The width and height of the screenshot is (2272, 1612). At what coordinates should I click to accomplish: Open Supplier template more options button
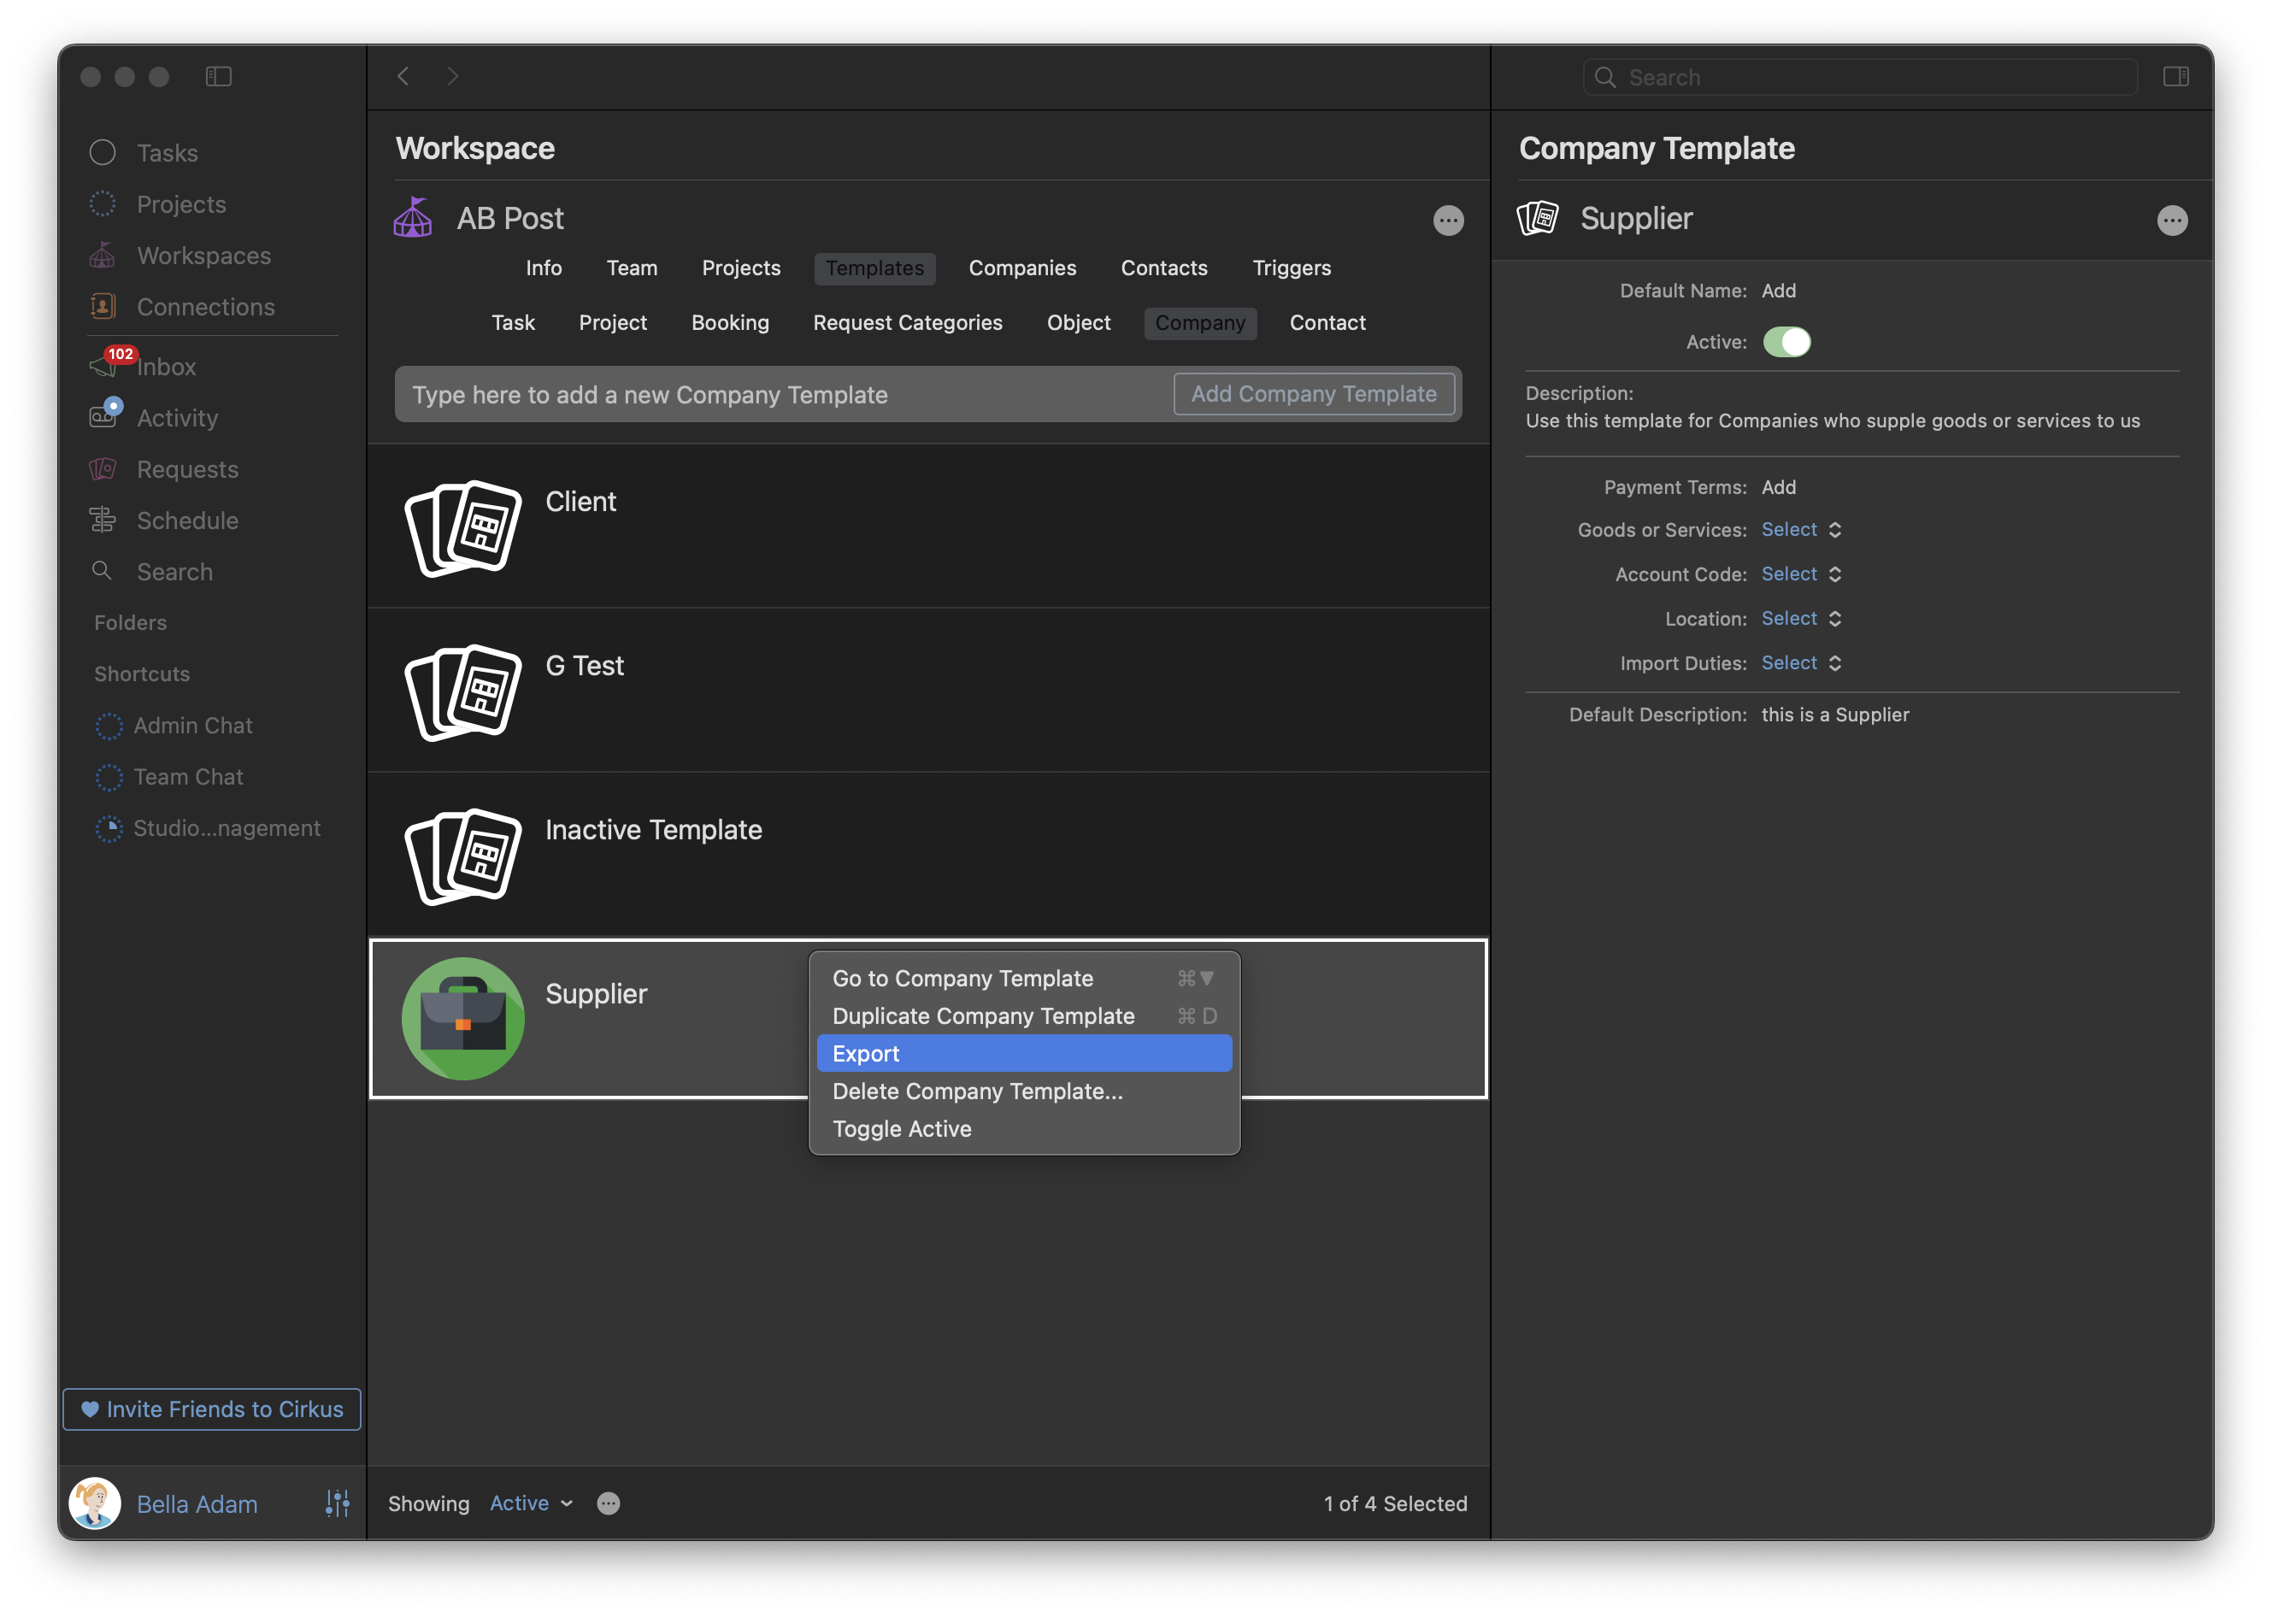tap(2171, 221)
